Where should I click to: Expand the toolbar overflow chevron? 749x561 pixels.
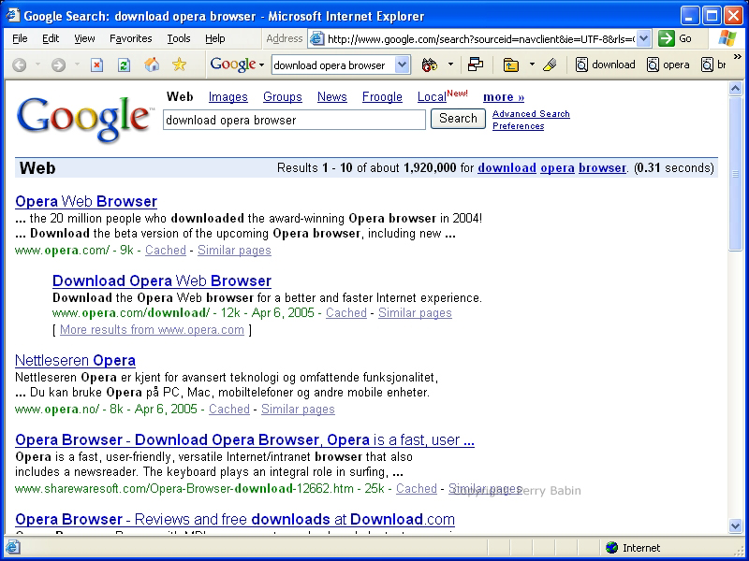pyautogui.click(x=737, y=57)
